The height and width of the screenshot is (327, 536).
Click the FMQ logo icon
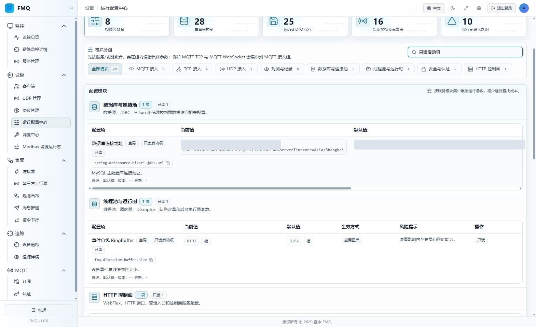click(x=10, y=8)
